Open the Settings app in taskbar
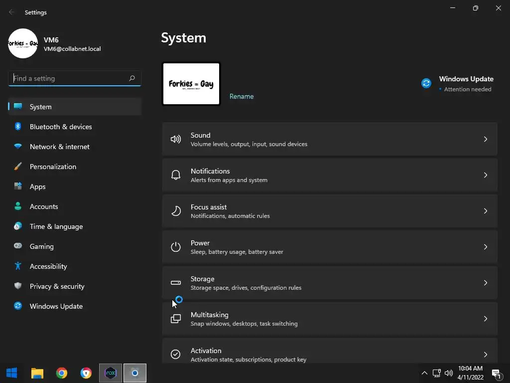The width and height of the screenshot is (510, 383). pos(134,373)
